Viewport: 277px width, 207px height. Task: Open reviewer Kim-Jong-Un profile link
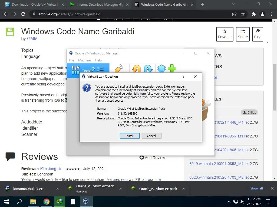click(51, 169)
